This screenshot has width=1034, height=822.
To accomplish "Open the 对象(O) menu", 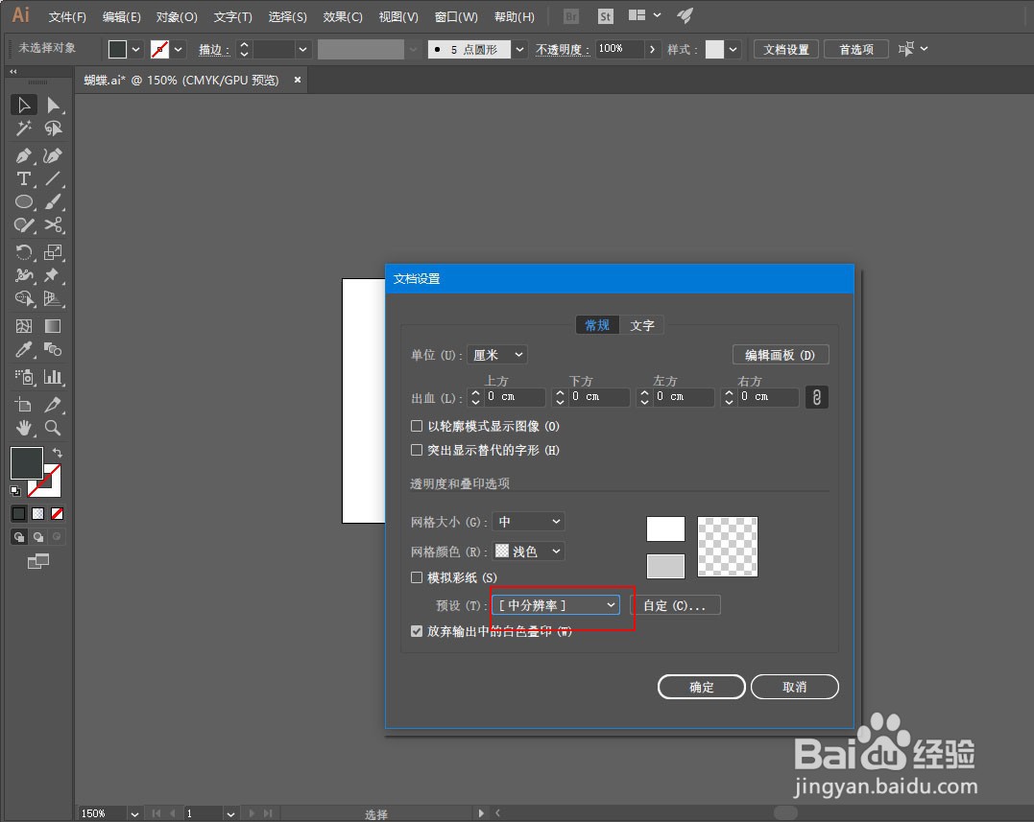I will point(177,16).
